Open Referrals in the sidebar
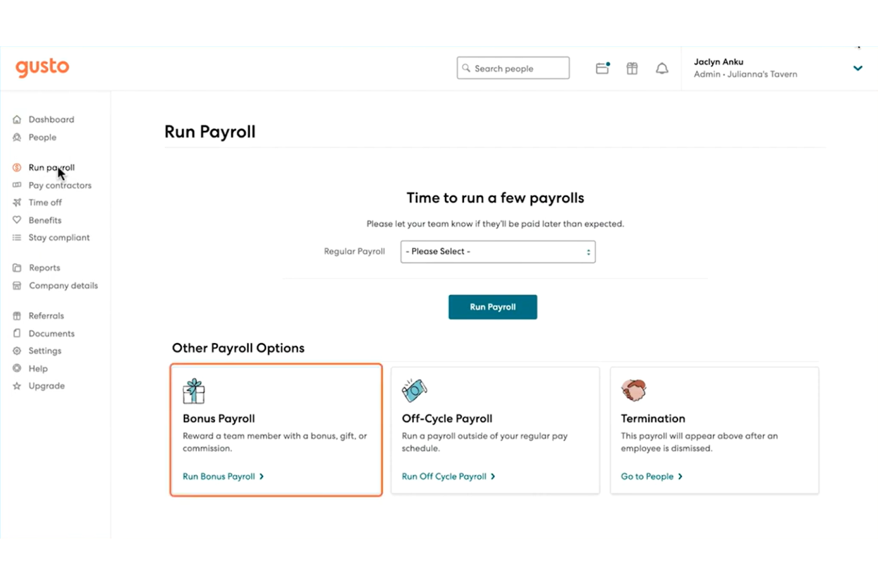Screen dimensions: 878x585 tap(46, 316)
